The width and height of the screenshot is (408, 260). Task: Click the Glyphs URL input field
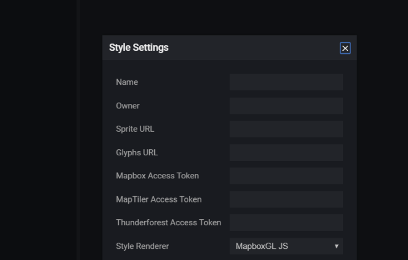click(286, 153)
